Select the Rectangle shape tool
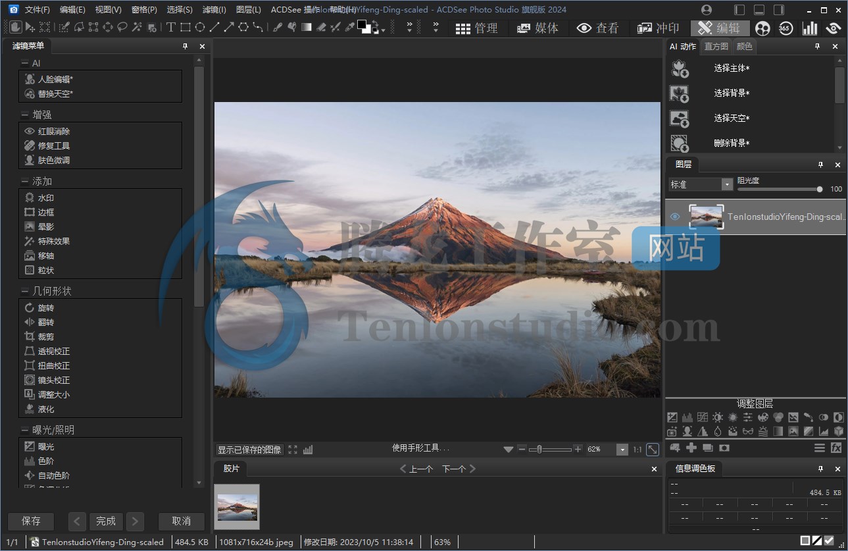 (186, 27)
